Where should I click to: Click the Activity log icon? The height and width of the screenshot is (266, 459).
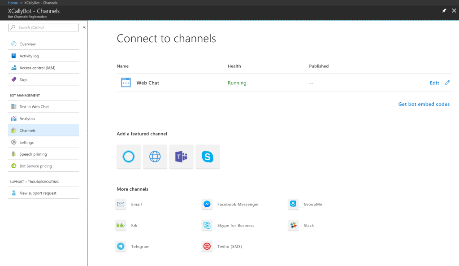(x=14, y=56)
